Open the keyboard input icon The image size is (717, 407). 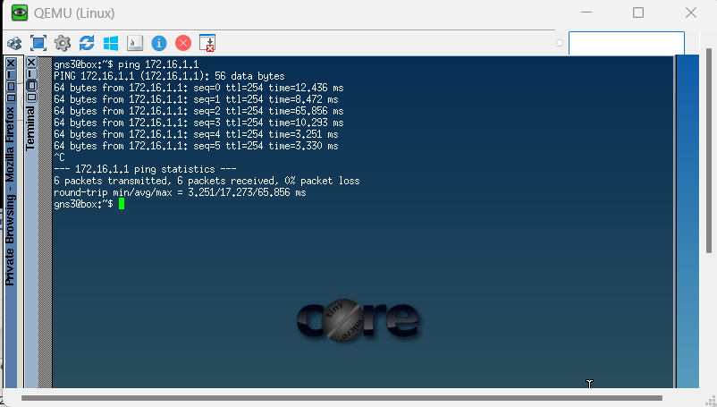click(135, 43)
